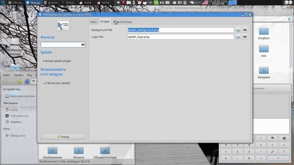Select the Images tab
The image size is (294, 165).
105,22
